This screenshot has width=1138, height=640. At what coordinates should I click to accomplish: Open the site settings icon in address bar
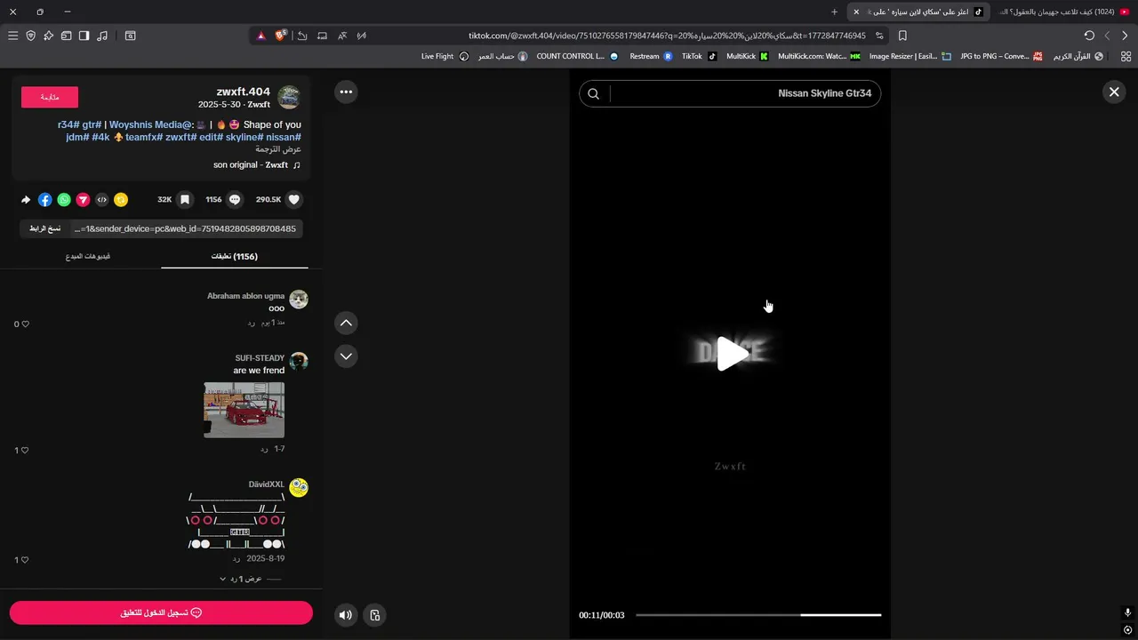coord(879,36)
